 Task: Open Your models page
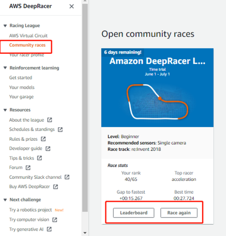(x=22, y=87)
